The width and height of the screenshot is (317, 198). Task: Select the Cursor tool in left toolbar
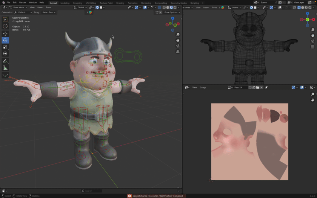[5, 26]
